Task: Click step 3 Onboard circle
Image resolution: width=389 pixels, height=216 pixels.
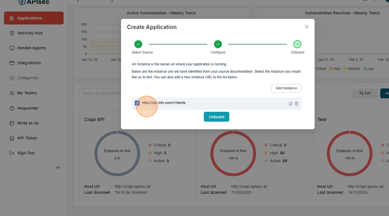Action: coord(297,44)
